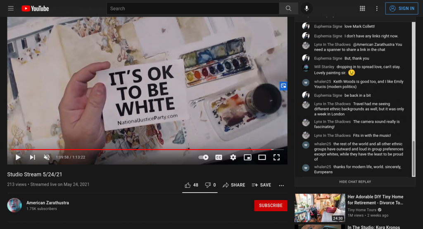Dislike the video
423x229 pixels.
pyautogui.click(x=210, y=185)
